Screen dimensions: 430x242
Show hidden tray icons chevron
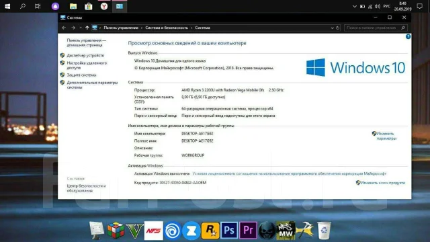point(354,6)
